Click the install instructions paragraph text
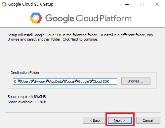The width and height of the screenshot is (165, 128). pyautogui.click(x=80, y=37)
